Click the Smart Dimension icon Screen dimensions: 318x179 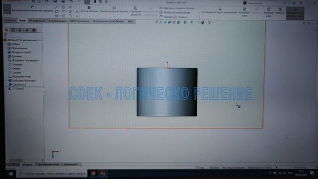tap(32, 7)
